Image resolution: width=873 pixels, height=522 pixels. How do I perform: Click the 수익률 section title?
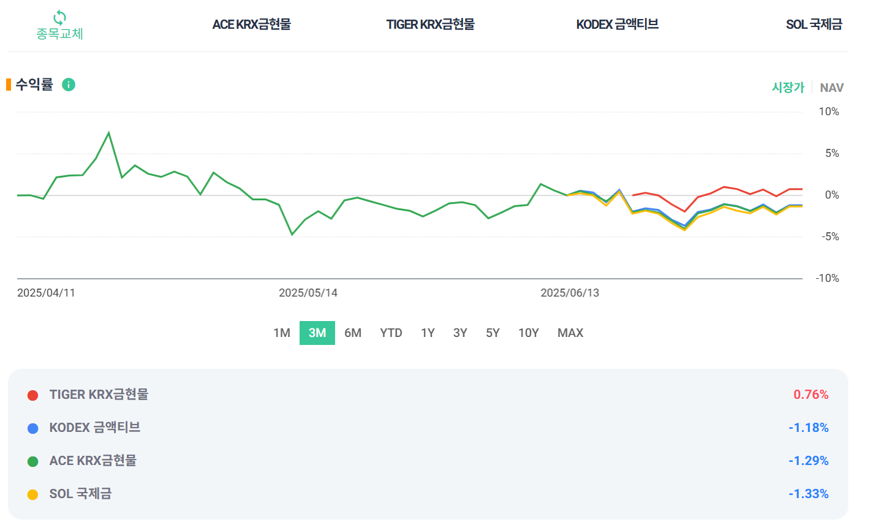click(34, 85)
